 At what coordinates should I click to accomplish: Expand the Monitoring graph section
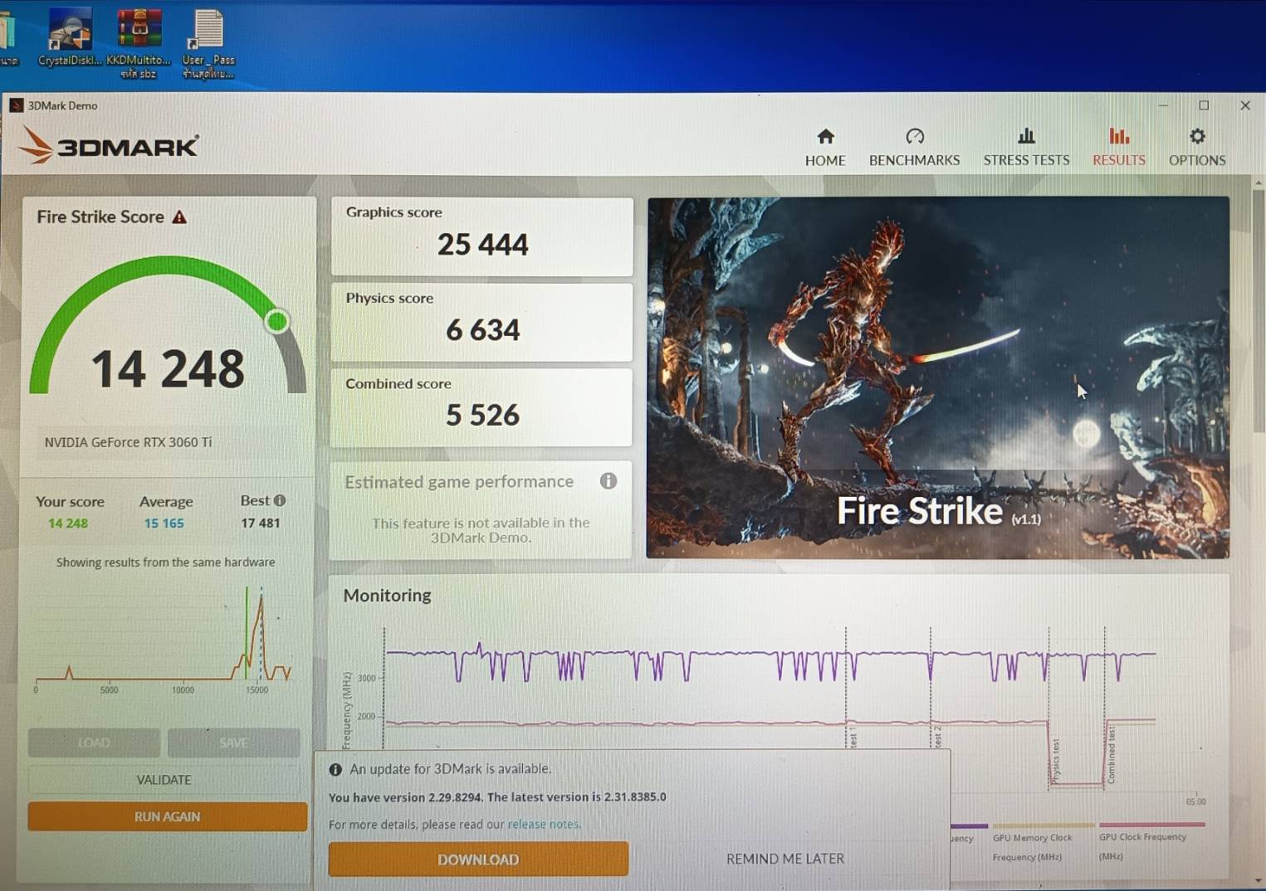(x=387, y=596)
